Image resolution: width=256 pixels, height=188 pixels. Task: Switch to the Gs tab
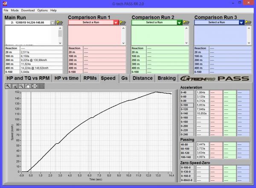point(125,78)
